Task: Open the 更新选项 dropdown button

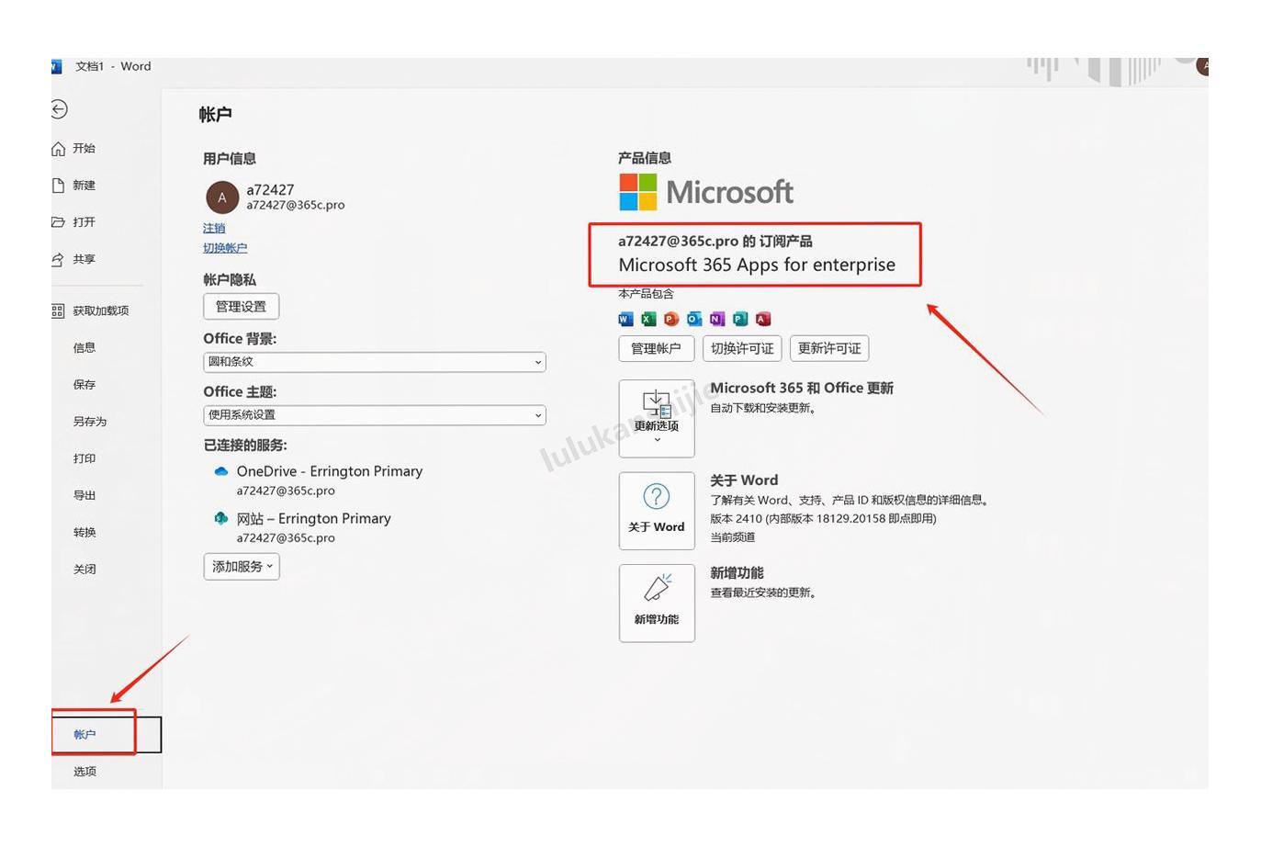Action: [657, 419]
